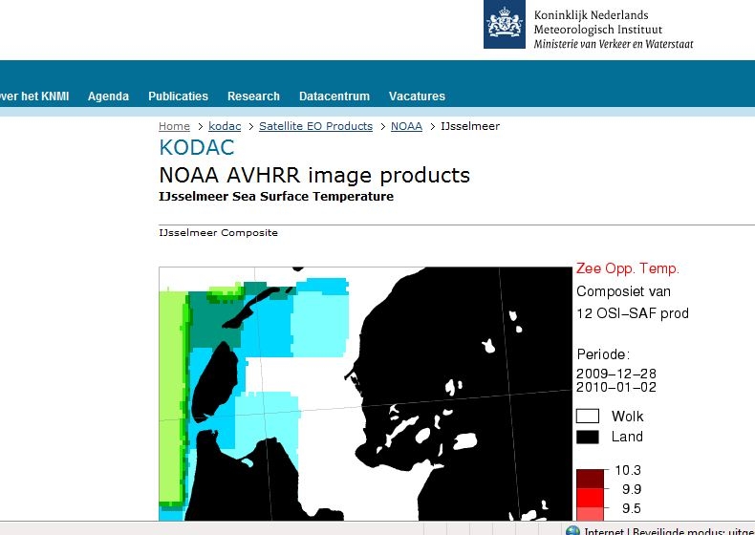Click the white Wolk legend swatch

(588, 416)
